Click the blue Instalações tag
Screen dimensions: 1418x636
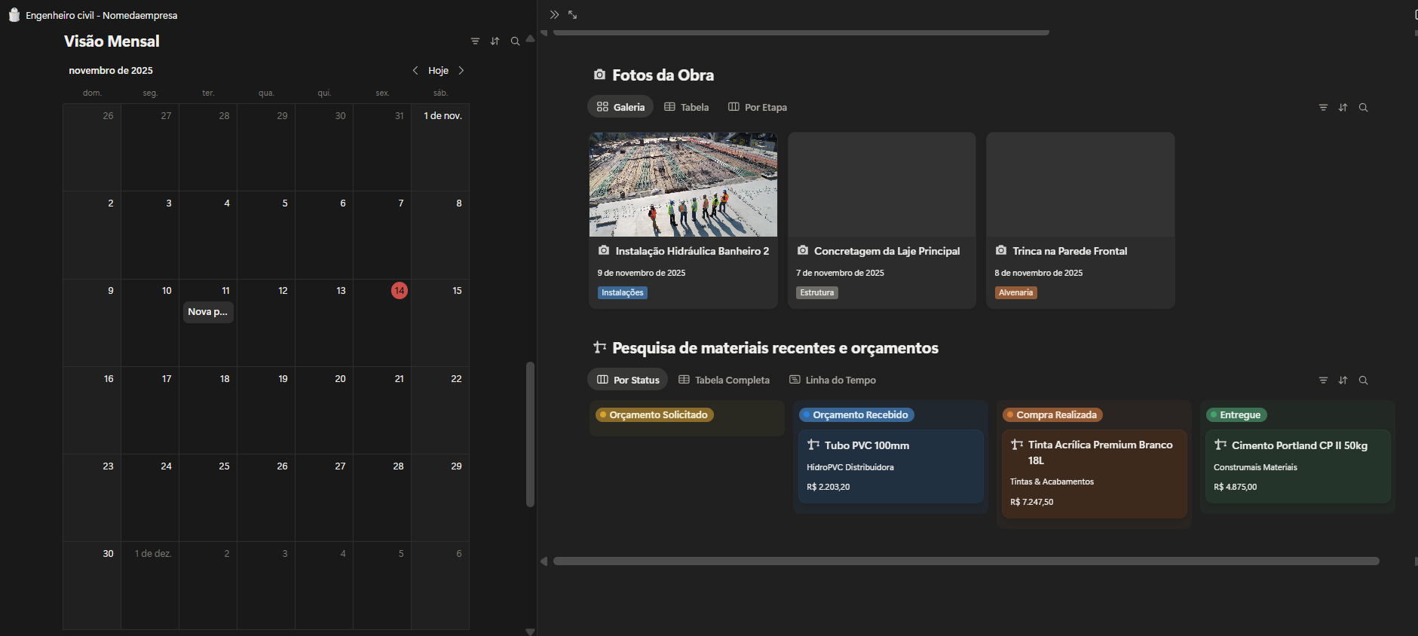[x=622, y=293]
